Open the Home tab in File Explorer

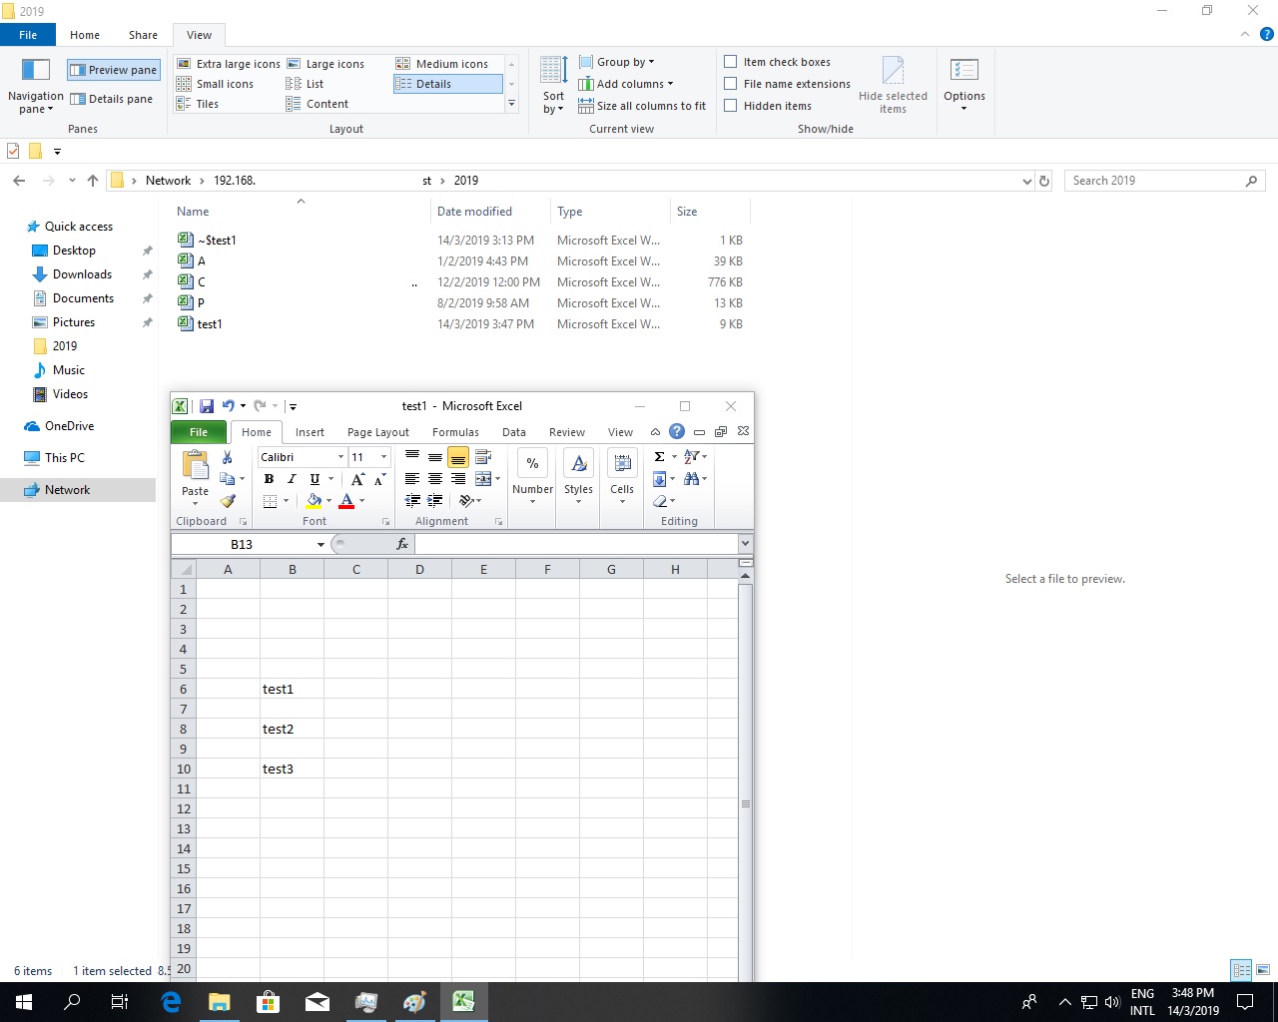(85, 35)
